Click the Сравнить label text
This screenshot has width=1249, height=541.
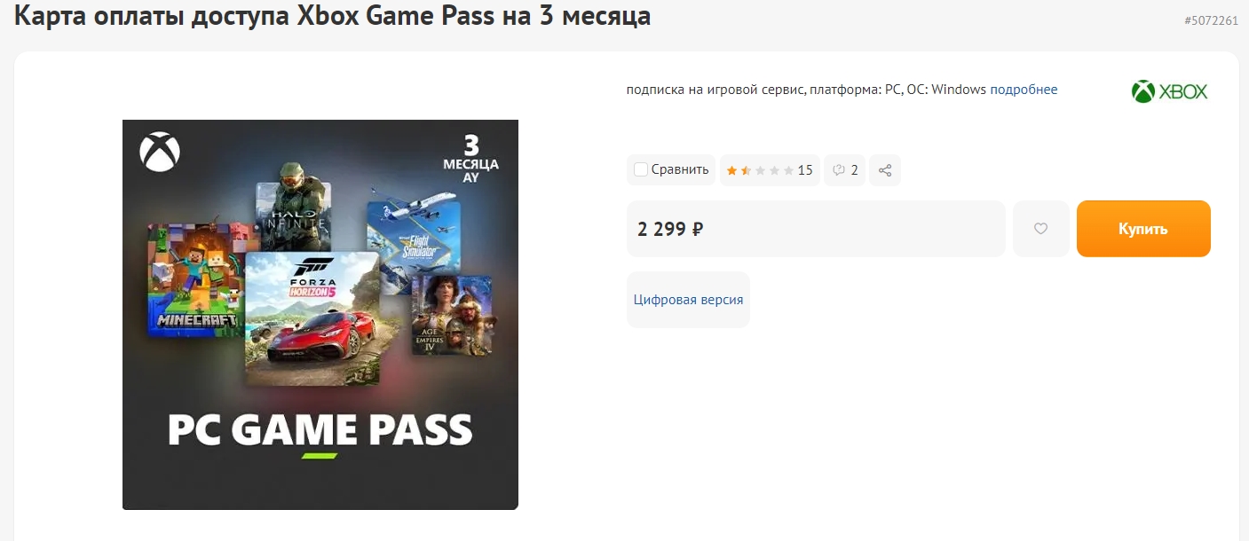tap(680, 169)
